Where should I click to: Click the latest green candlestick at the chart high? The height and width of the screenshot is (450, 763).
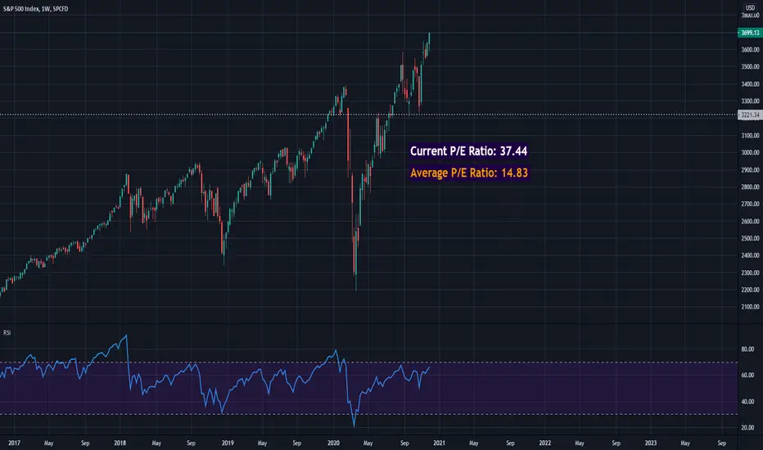429,42
